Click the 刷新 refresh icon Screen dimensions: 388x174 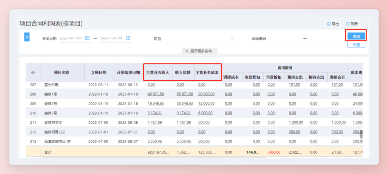click(348, 24)
